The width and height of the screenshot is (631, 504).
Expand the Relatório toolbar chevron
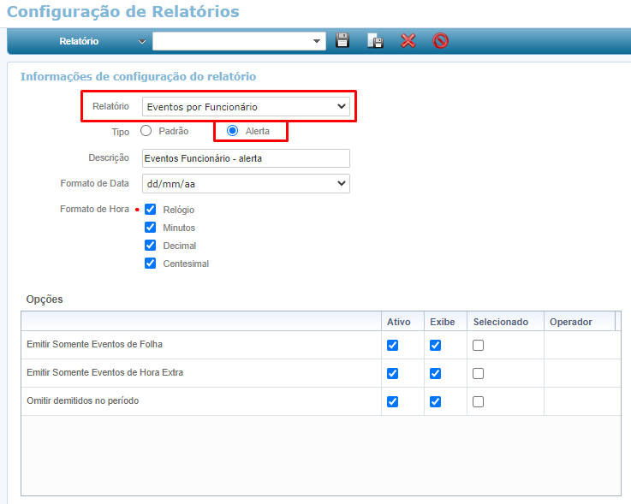tap(141, 41)
